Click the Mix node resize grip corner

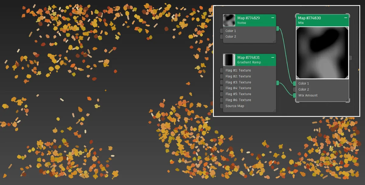[x=348, y=100]
